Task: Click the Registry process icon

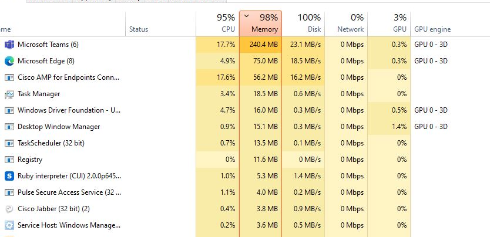Action: pos(9,160)
